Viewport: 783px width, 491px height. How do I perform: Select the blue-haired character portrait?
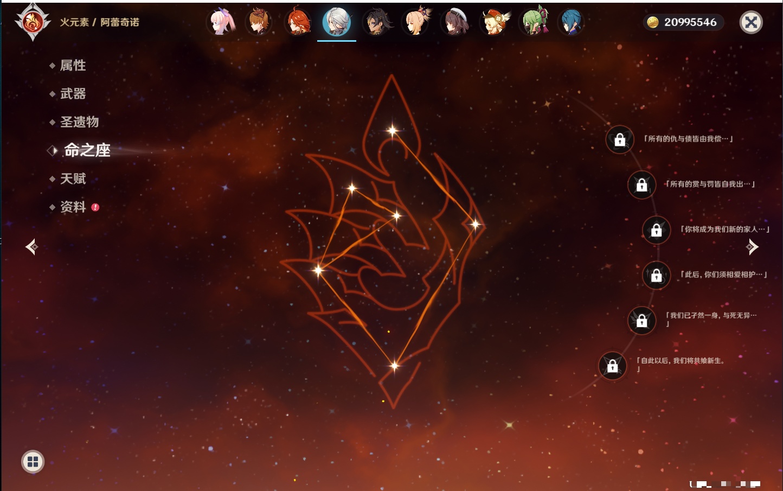571,22
